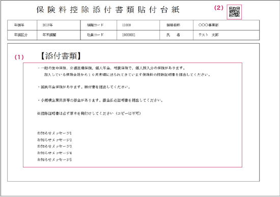Click the name テスト 太郎
280x197 pixels.
[x=208, y=35]
